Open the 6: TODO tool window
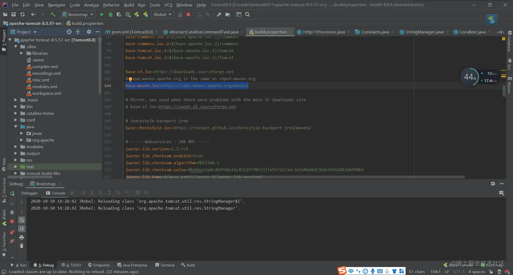This screenshot has height=275, width=513. click(71, 265)
